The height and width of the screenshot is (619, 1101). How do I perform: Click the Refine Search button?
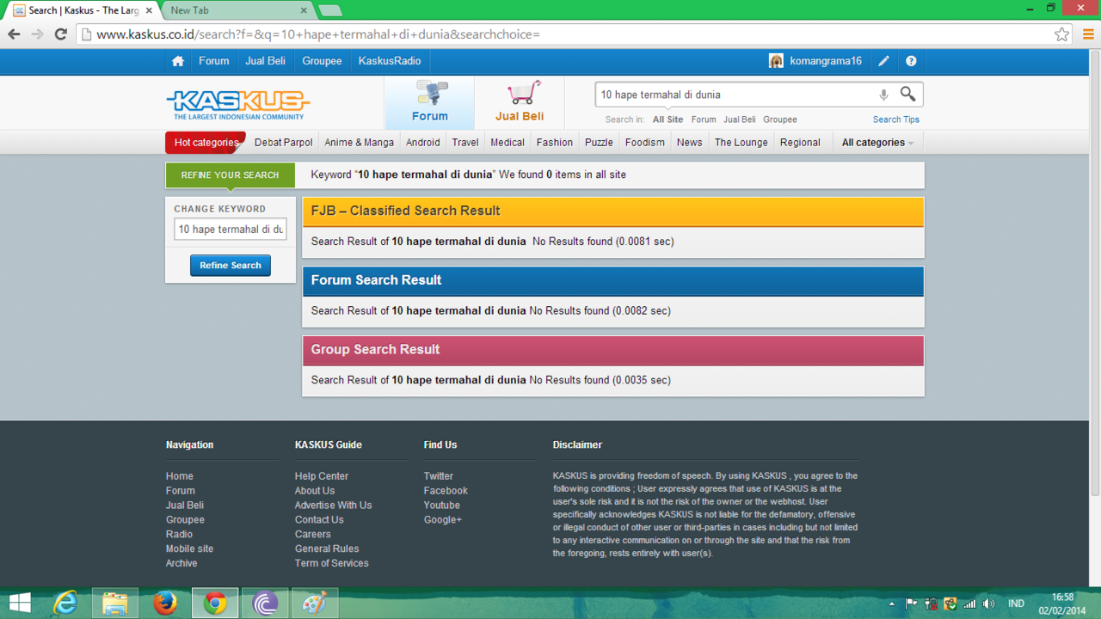(230, 266)
